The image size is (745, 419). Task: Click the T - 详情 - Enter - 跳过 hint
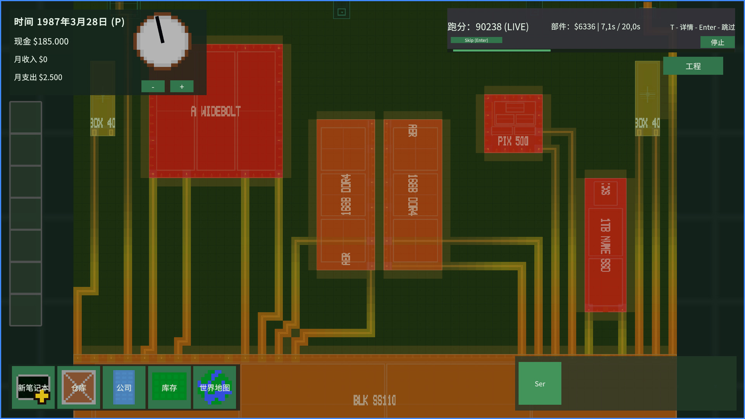[702, 27]
